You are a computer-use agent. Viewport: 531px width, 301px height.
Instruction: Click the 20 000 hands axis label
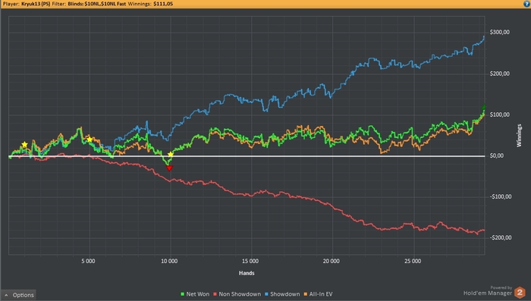(x=331, y=261)
